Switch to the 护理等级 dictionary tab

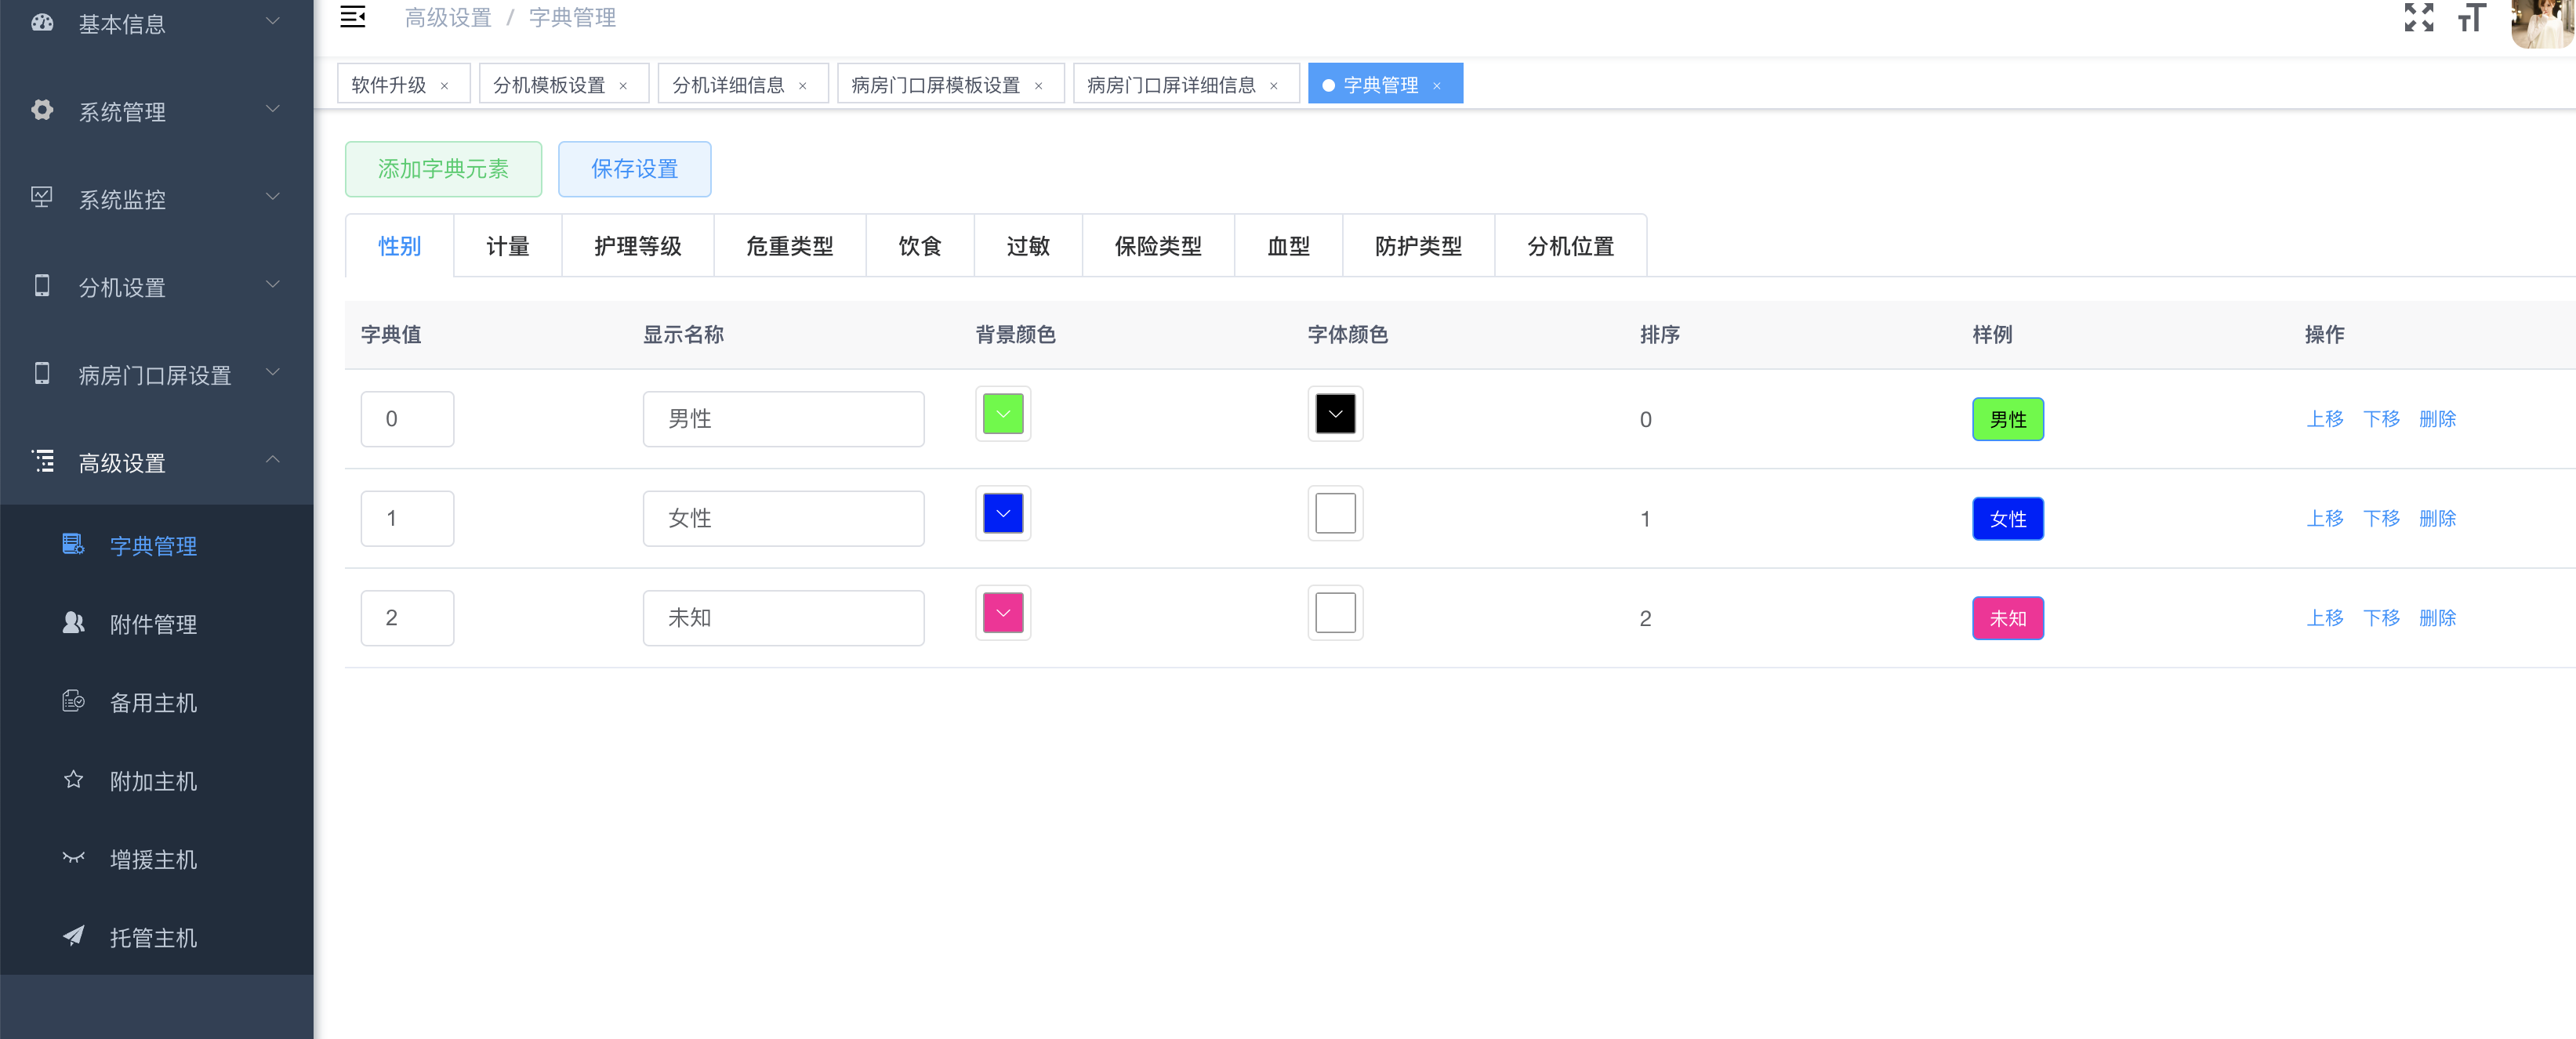pyautogui.click(x=637, y=246)
